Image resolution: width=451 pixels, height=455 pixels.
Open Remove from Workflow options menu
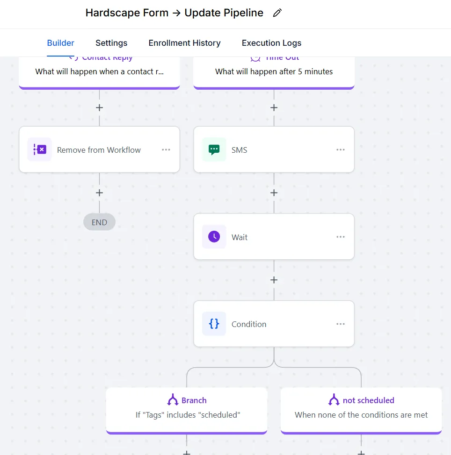coord(166,149)
